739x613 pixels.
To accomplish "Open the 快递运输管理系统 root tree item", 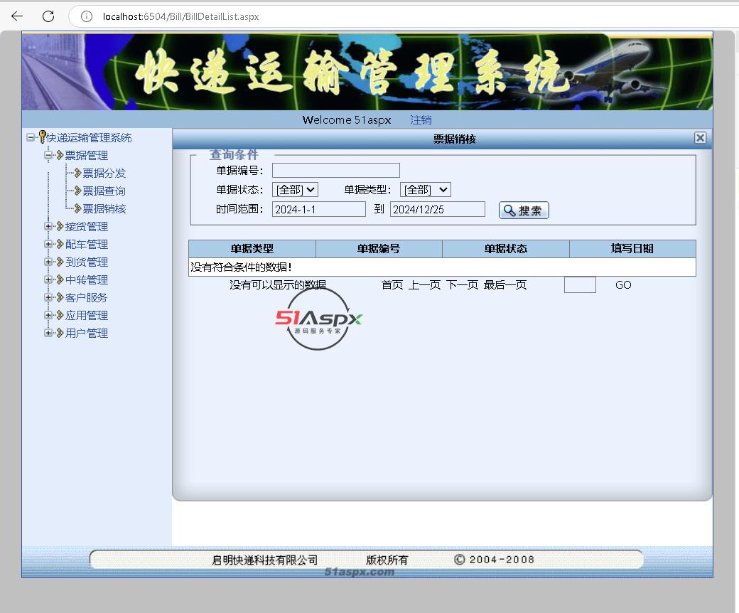I will (89, 138).
